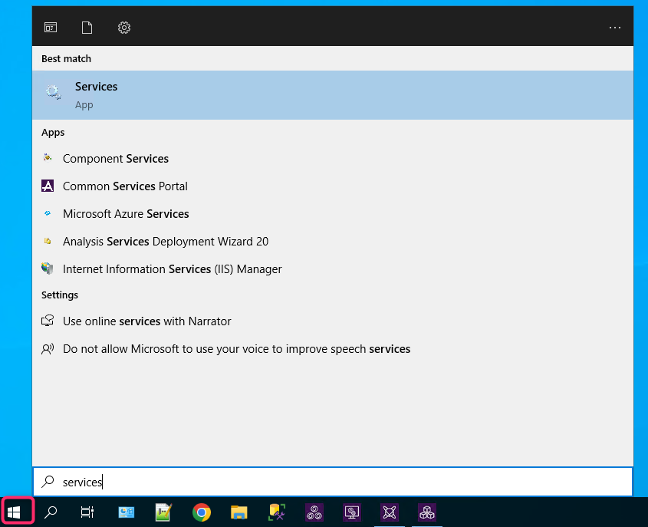
Task: Open File Explorer from the taskbar
Action: tap(238, 512)
